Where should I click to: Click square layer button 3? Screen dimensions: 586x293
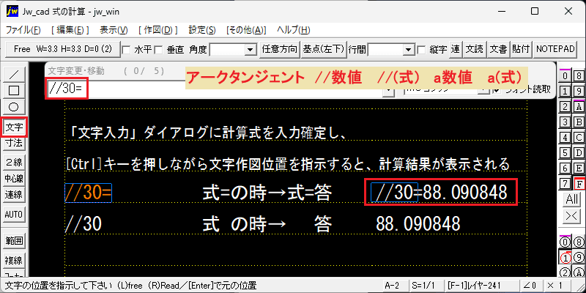point(565,122)
